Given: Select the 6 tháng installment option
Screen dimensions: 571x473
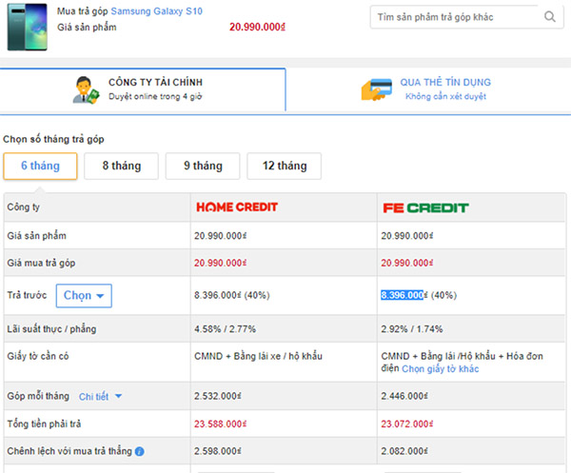Looking at the screenshot, I should tap(40, 166).
